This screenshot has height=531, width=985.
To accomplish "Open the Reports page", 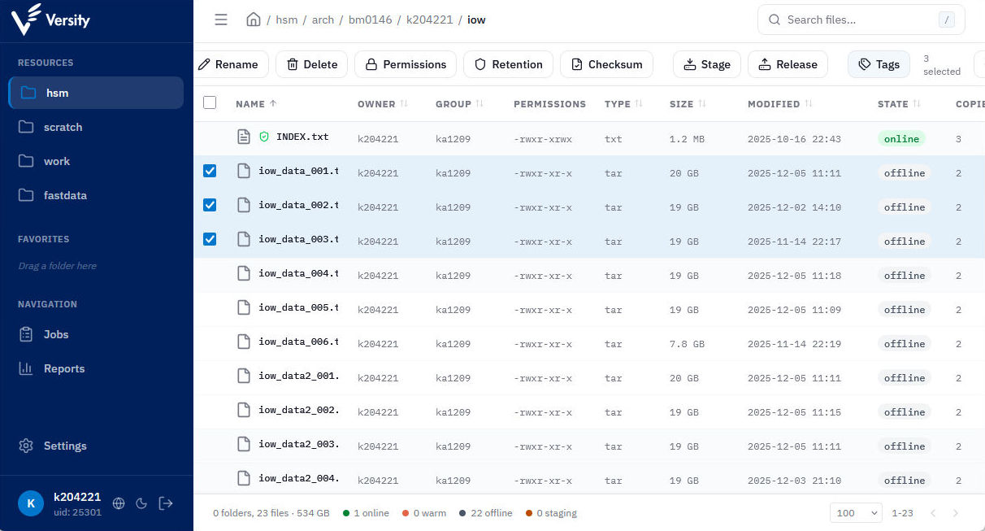I will [96, 368].
